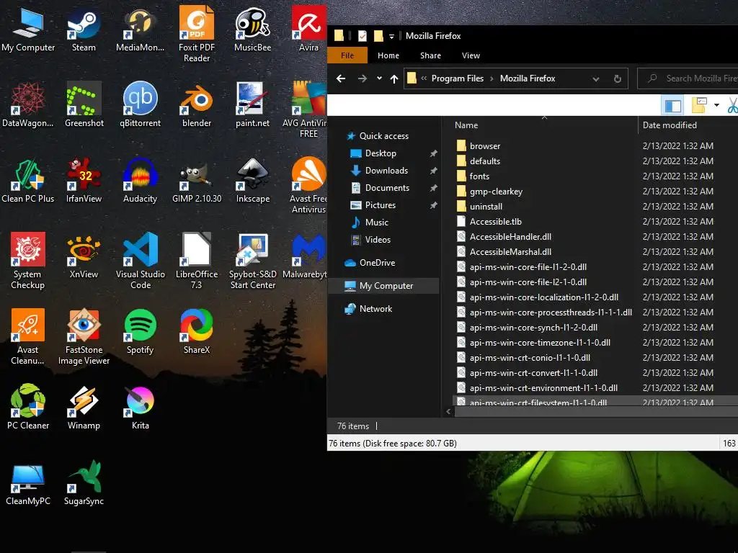Screen dimensions: 738x553
Task: Launch MediaMonkey from the desktop
Action: [x=140, y=30]
